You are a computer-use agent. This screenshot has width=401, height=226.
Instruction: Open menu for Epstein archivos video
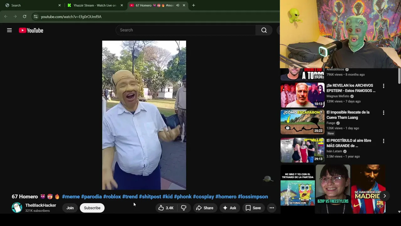click(x=383, y=86)
